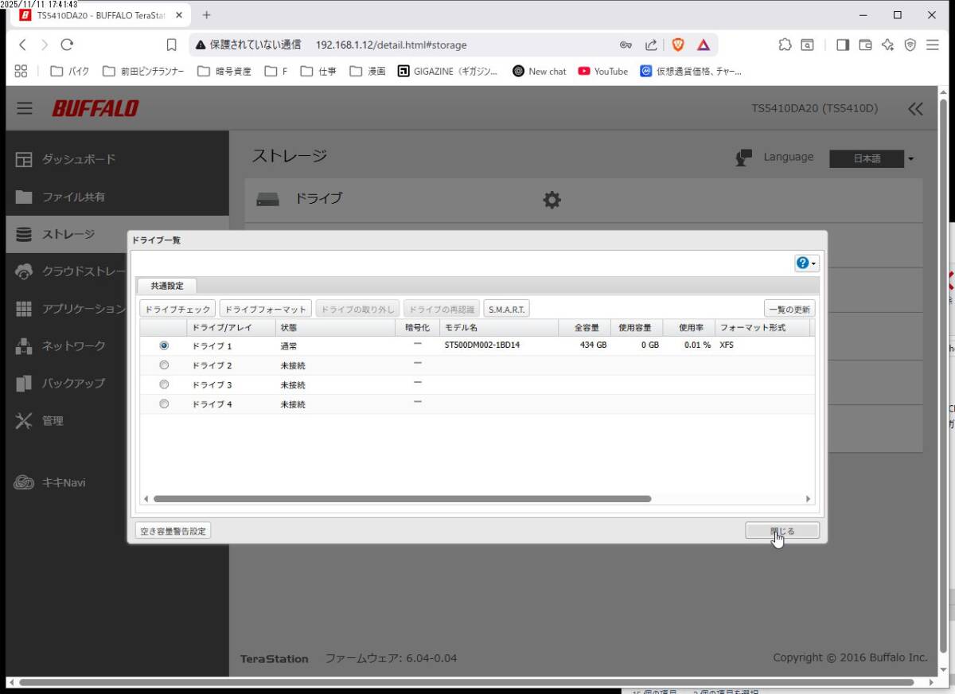955x694 pixels.
Task: Open the dashboard icon in sidebar
Action: (x=24, y=159)
